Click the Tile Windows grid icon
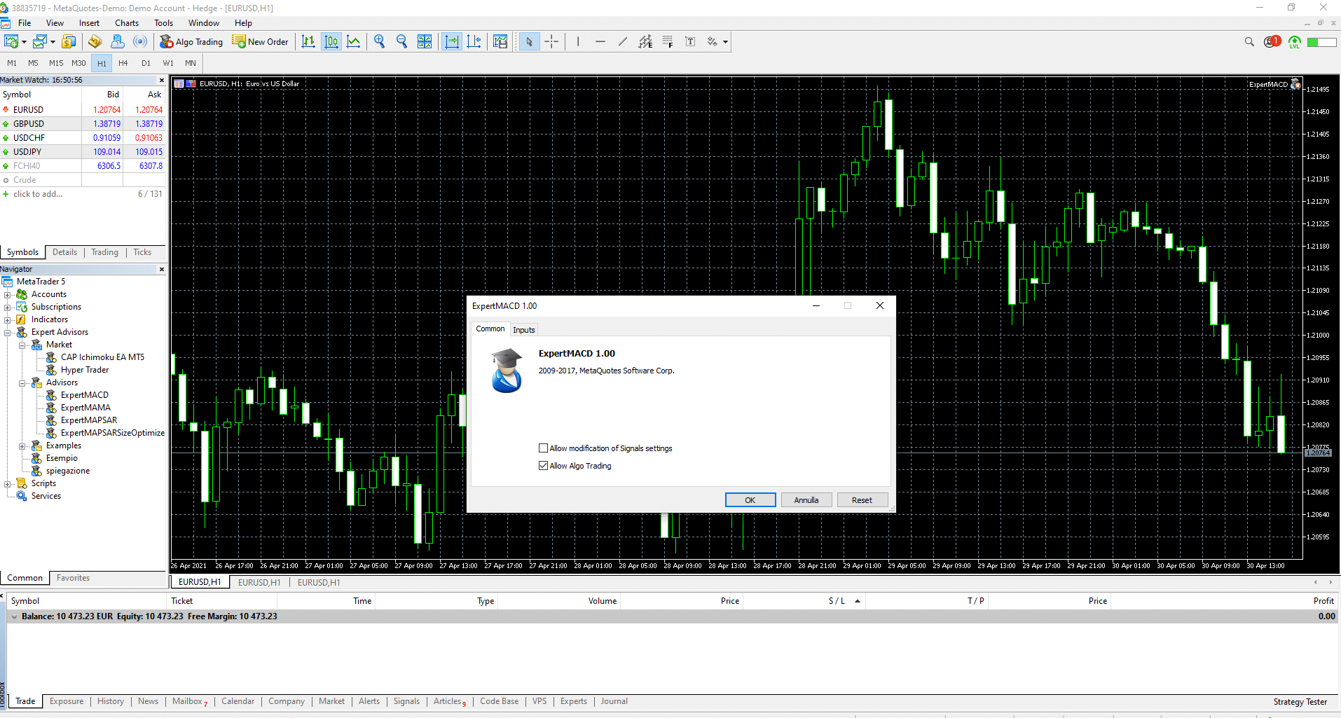1341x718 pixels. click(x=425, y=42)
